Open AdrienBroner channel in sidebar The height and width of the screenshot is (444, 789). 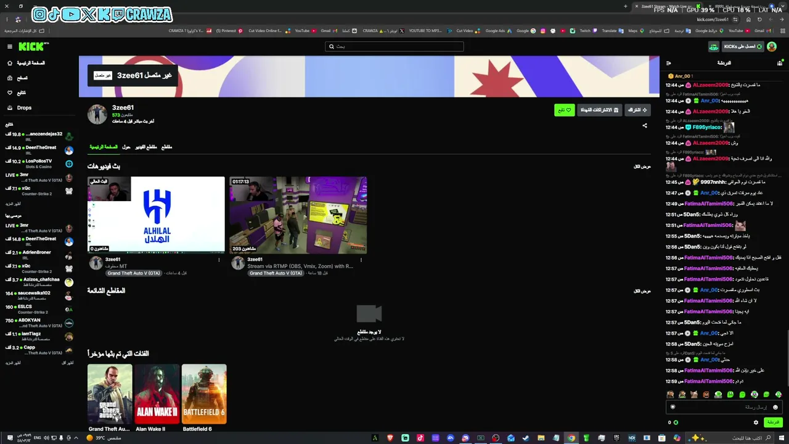pyautogui.click(x=38, y=255)
